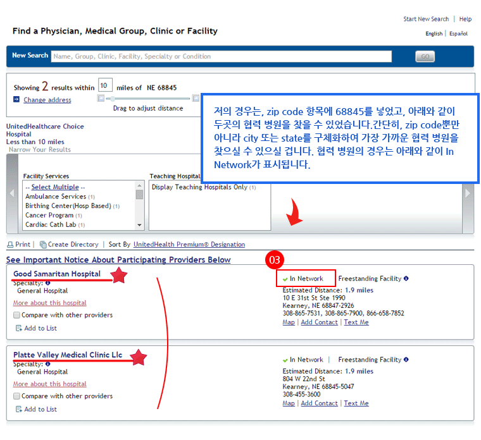Image resolution: width=481 pixels, height=440 pixels.
Task: Click info icon next to Platte Valley's Freestanding Facility
Action: [406, 360]
